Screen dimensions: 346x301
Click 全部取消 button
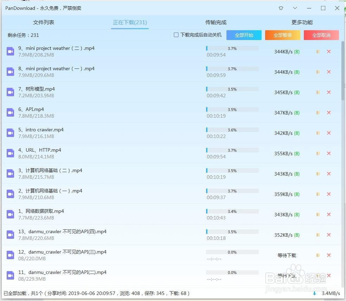tap(321, 35)
